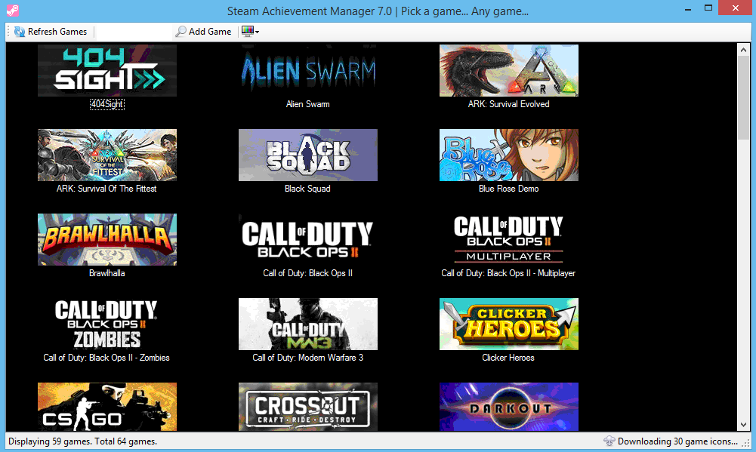Screen dimensions: 756x452
Task: Click the vertical scrollbar thumb
Action: 743,98
